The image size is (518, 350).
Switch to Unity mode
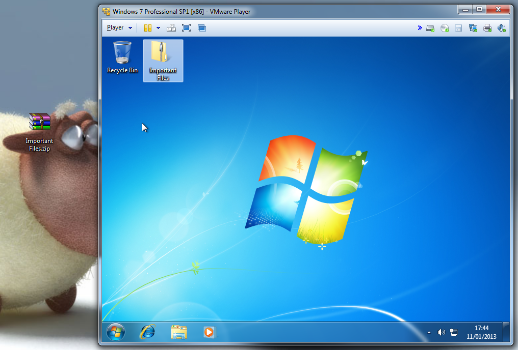(202, 28)
